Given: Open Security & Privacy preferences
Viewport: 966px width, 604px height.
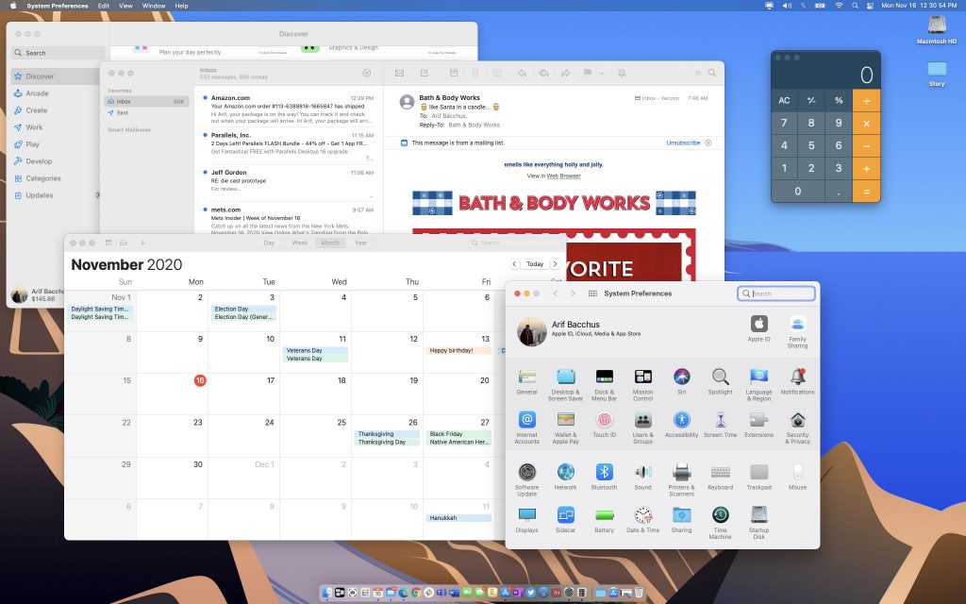Looking at the screenshot, I should tap(797, 428).
